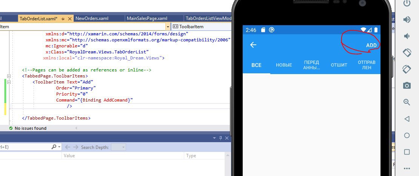
Task: Click the xmlns:local namespace declaration line
Action: [104, 58]
